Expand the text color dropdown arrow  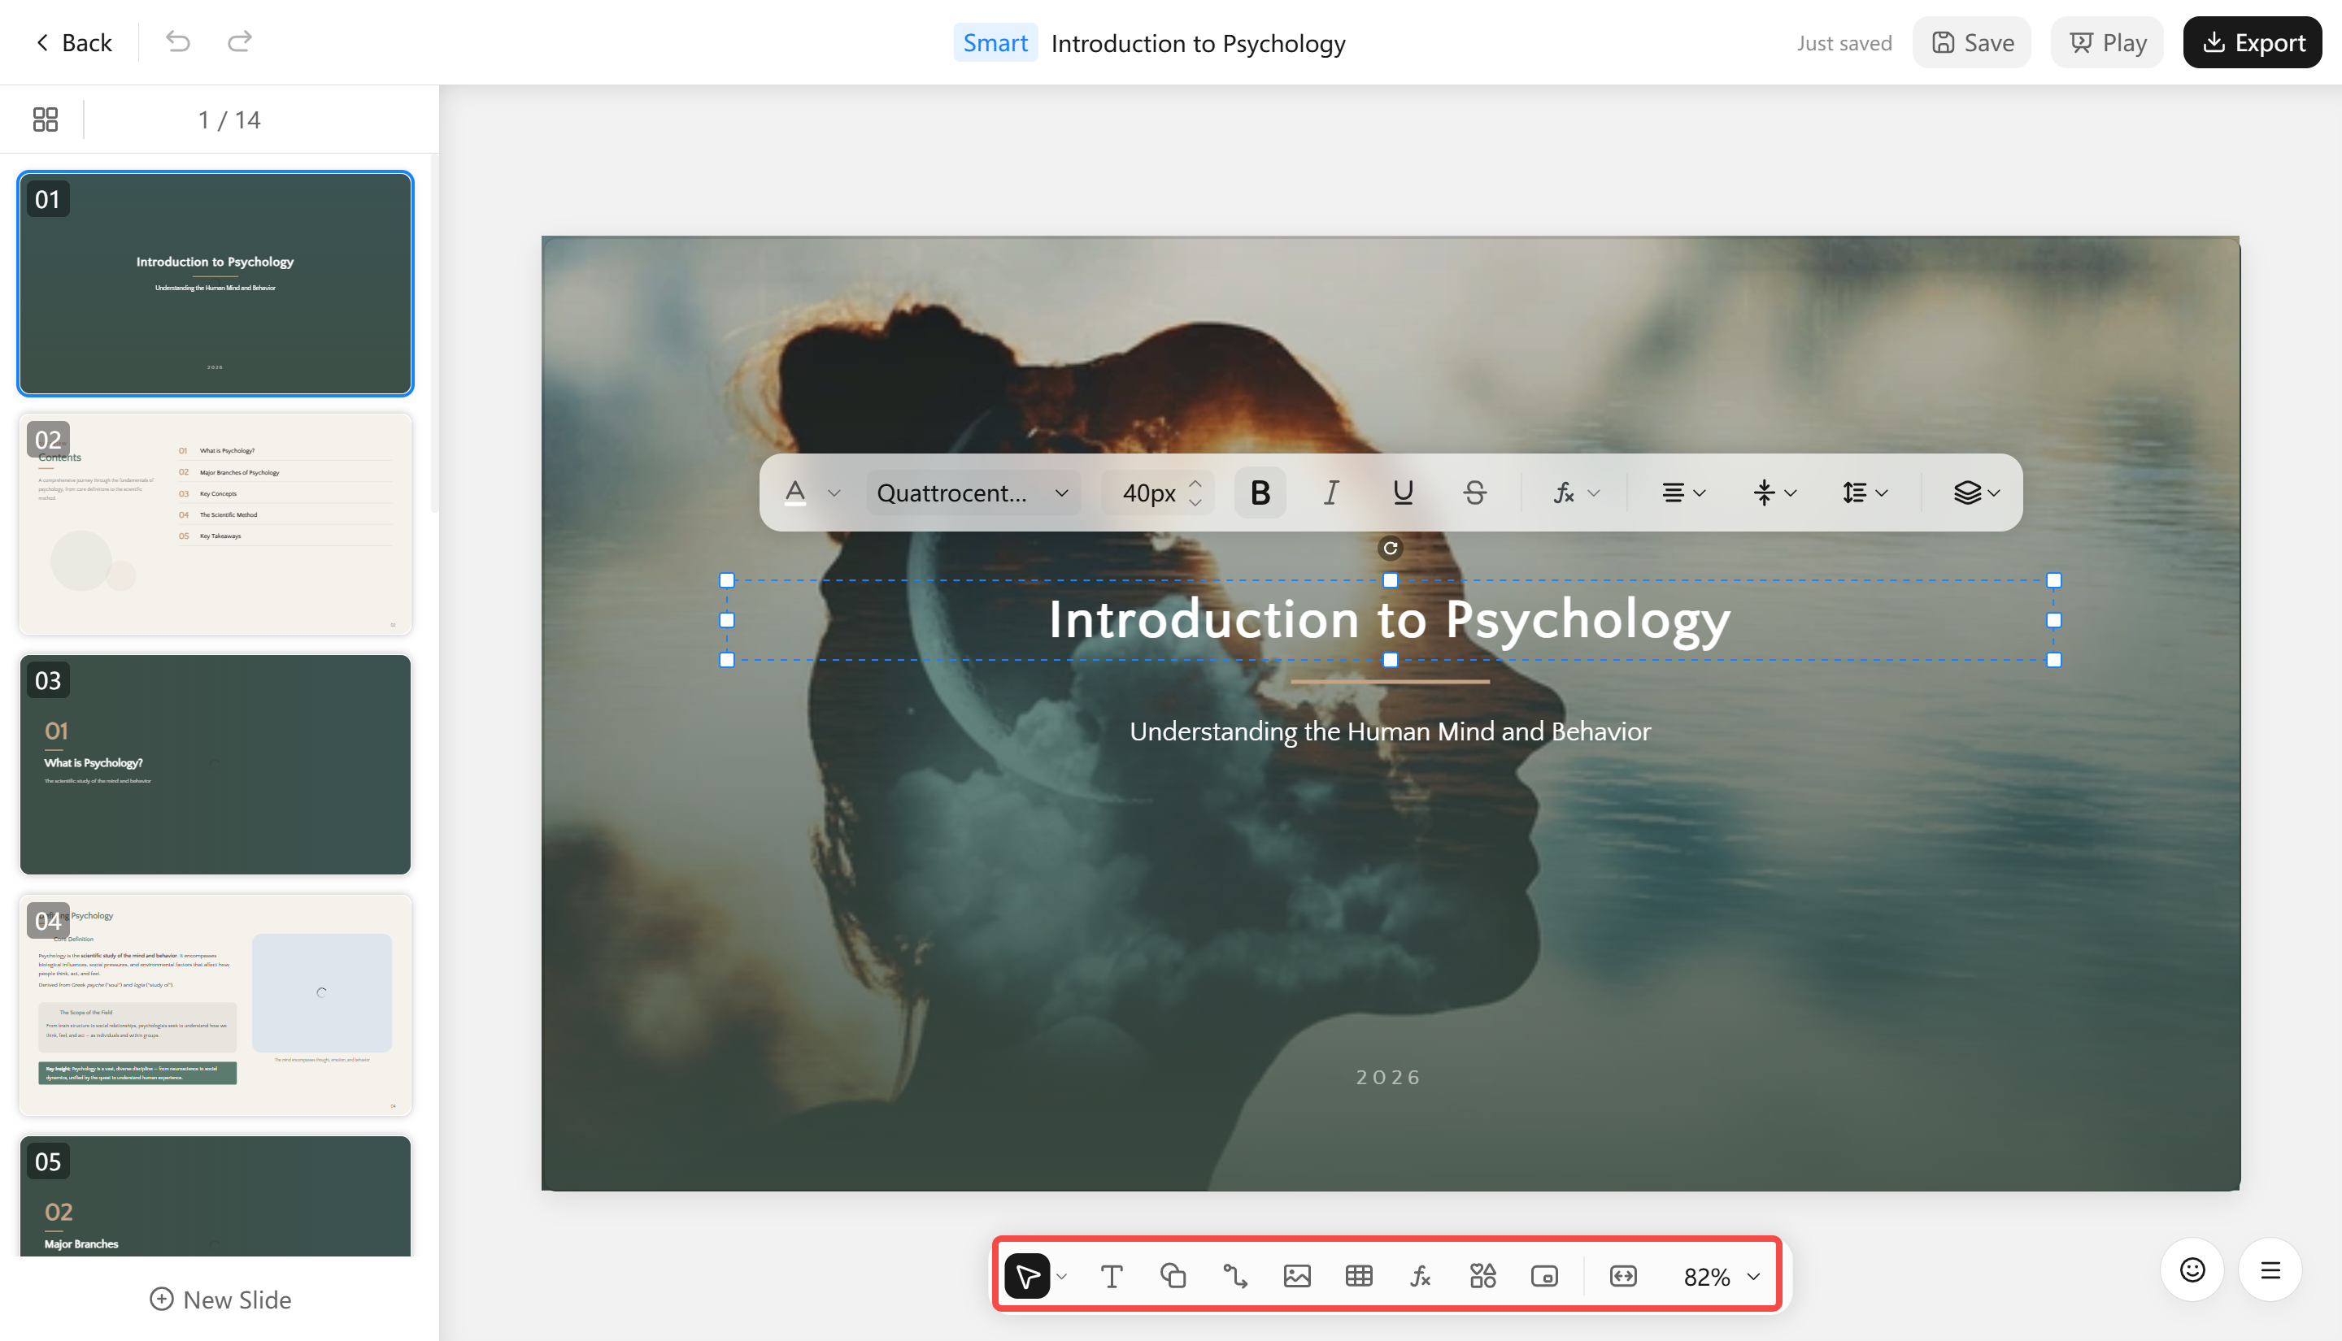point(834,493)
